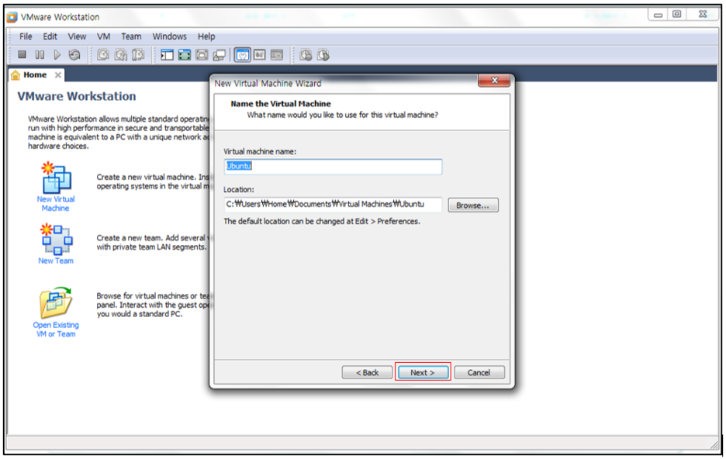Open the Team menu
This screenshot has width=726, height=459.
131,36
